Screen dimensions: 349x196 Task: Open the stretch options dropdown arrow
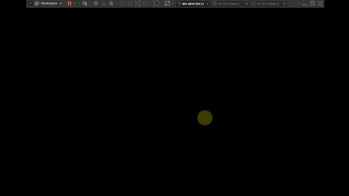click(173, 3)
